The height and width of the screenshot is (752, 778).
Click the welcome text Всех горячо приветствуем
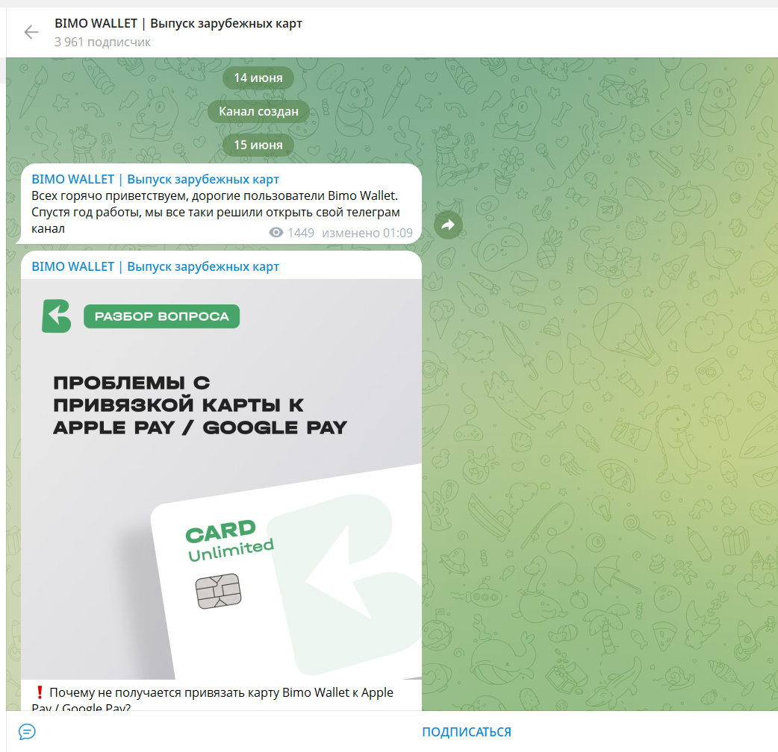pyautogui.click(x=216, y=212)
